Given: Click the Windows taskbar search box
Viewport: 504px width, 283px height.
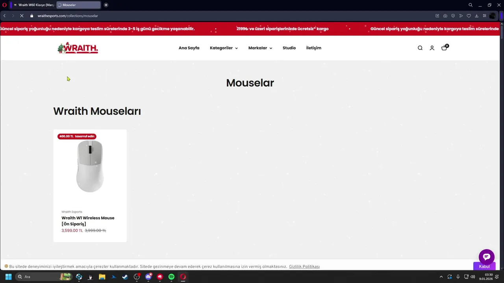Looking at the screenshot, I should coord(44,277).
